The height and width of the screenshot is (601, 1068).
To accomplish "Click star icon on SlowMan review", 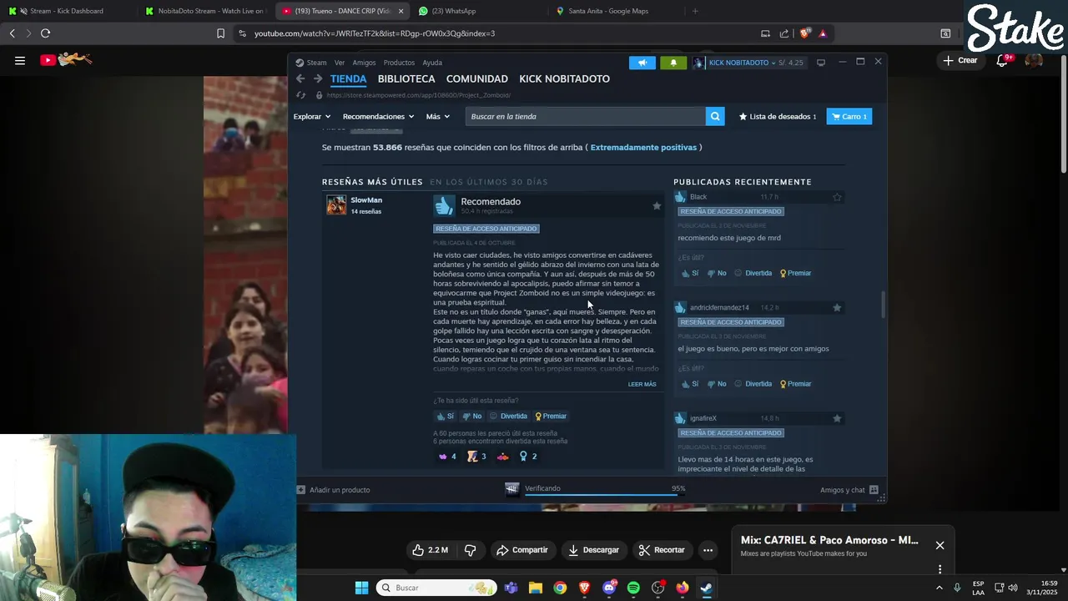I will (x=657, y=205).
